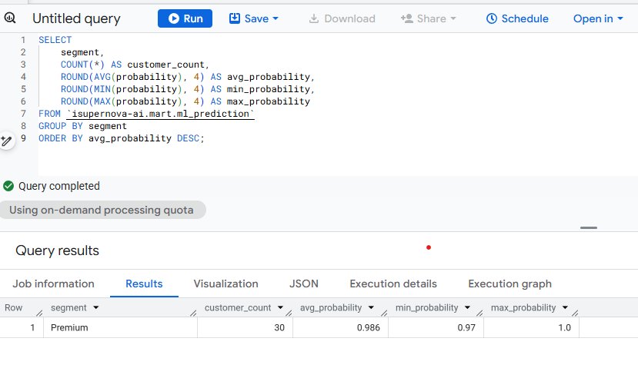Click the min_probability column resize handle
The height and width of the screenshot is (388, 638).
click(x=479, y=313)
